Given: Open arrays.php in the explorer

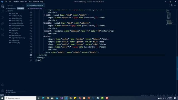Looking at the screenshot, I should tap(15, 13).
